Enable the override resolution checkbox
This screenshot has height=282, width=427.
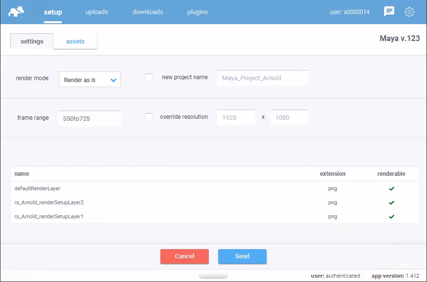(149, 117)
